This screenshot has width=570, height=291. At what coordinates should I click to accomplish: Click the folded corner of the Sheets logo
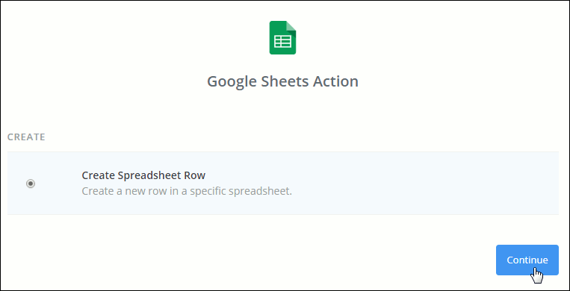(291, 26)
